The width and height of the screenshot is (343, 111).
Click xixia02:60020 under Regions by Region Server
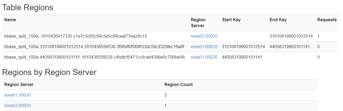click(x=18, y=105)
